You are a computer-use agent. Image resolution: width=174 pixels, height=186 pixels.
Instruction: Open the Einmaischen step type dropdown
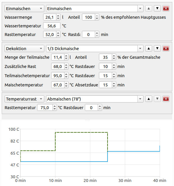[24, 9]
